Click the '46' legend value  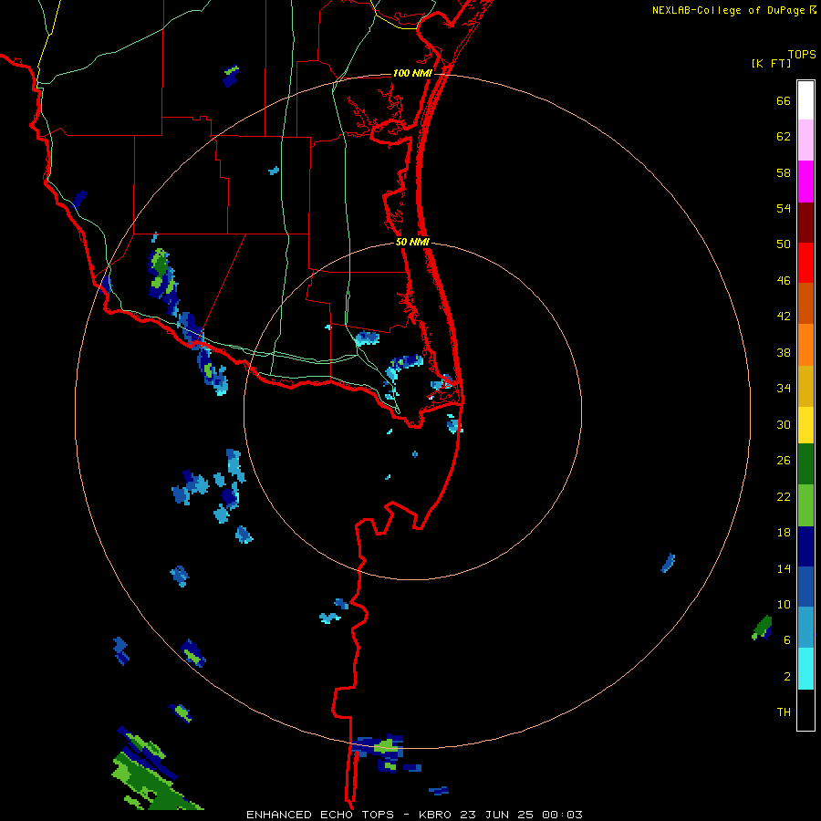(x=784, y=281)
